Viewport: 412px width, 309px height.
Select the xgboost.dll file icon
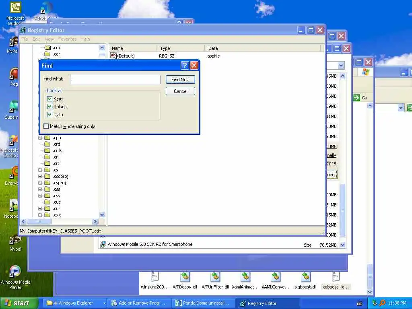click(306, 277)
